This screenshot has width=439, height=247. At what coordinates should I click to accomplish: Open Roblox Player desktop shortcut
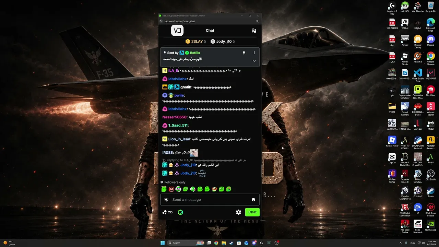[392, 142]
